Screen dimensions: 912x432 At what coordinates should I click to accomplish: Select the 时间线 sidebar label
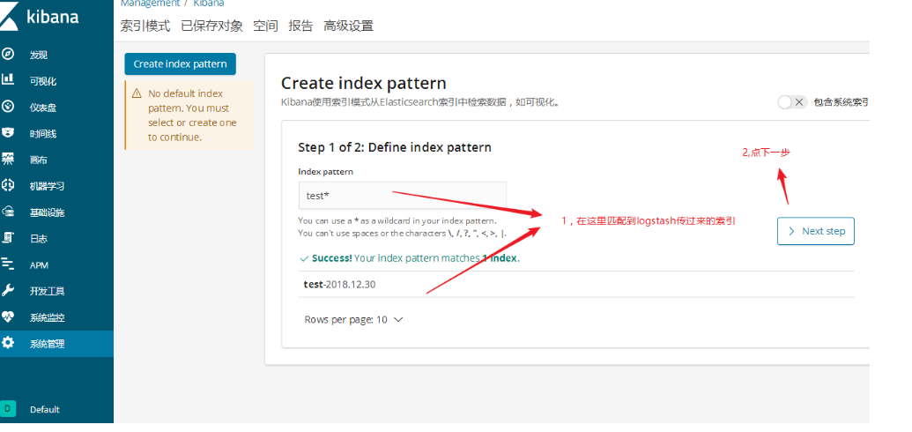tap(43, 133)
